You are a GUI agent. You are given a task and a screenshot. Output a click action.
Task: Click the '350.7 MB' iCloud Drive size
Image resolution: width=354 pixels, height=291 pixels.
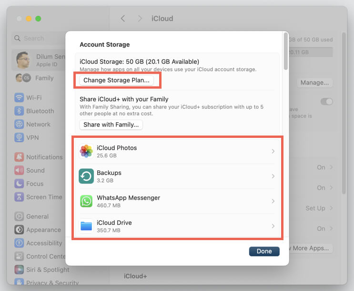click(109, 230)
